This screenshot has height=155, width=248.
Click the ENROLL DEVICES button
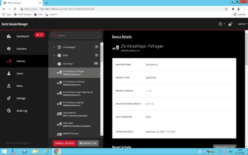coord(65,143)
